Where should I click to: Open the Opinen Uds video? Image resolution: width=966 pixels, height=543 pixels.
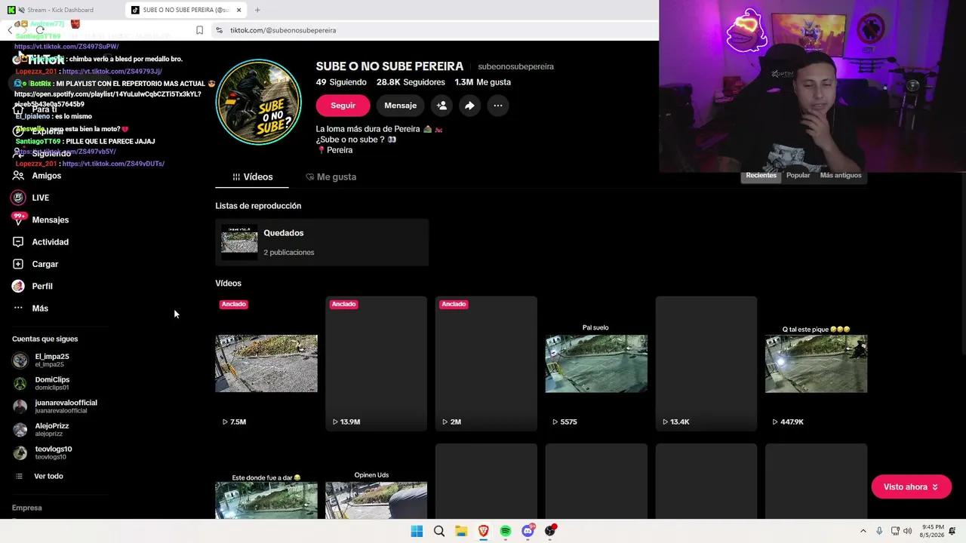click(376, 481)
